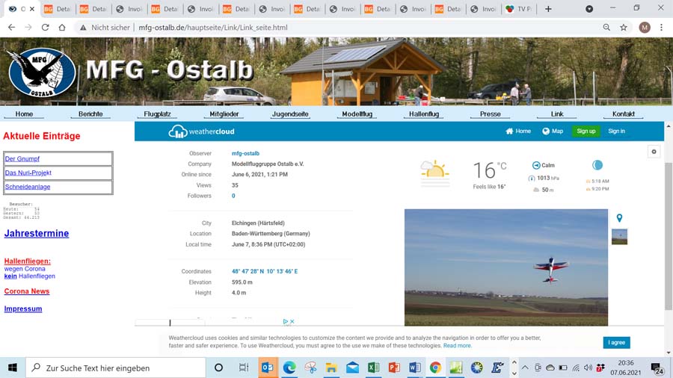Image resolution: width=673 pixels, height=378 pixels.
Task: Open the Chrome tab search dropdown
Action: [x=589, y=9]
